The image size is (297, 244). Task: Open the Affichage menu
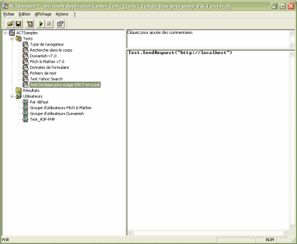pyautogui.click(x=43, y=14)
